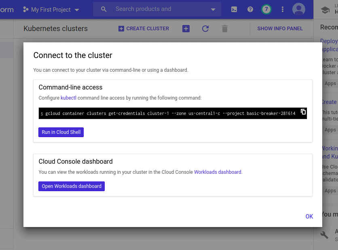Open the Create tutorial link in side panel
This screenshot has width=338, height=250.
pyautogui.click(x=329, y=102)
